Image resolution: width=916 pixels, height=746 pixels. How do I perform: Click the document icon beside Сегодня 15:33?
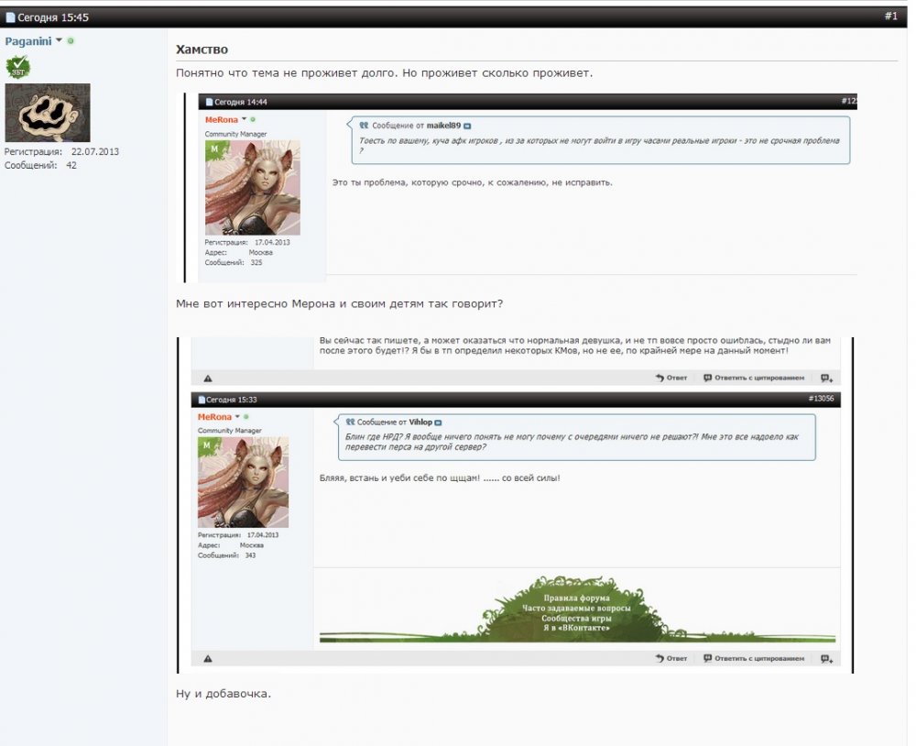[x=199, y=400]
